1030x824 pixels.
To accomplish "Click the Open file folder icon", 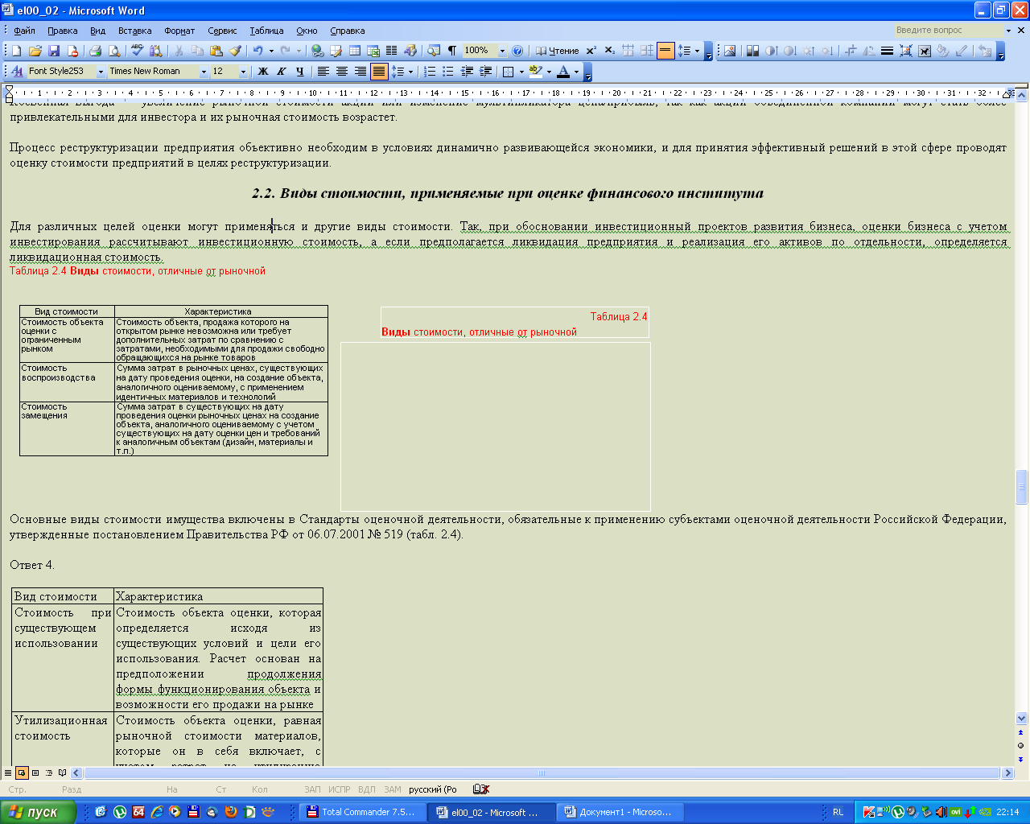I will [x=35, y=51].
